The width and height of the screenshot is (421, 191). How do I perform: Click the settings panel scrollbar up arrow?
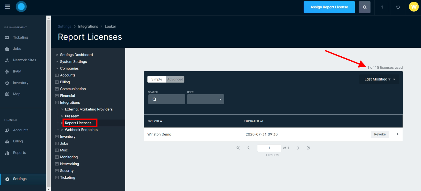coord(49,18)
